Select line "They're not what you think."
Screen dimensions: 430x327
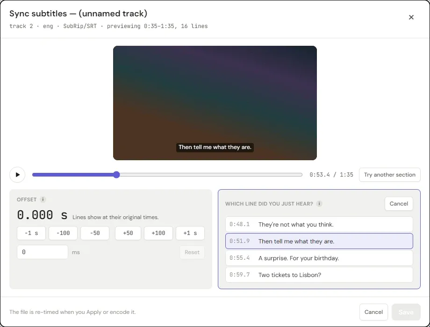(x=319, y=225)
